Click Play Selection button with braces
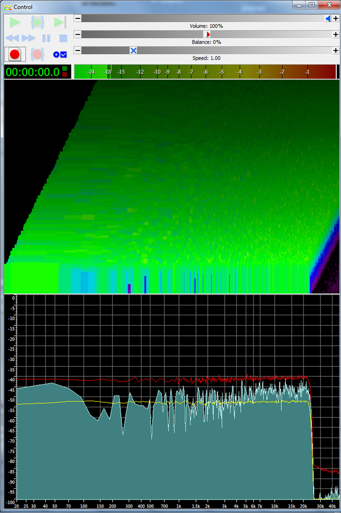Image resolution: width=341 pixels, height=513 pixels. point(38,22)
